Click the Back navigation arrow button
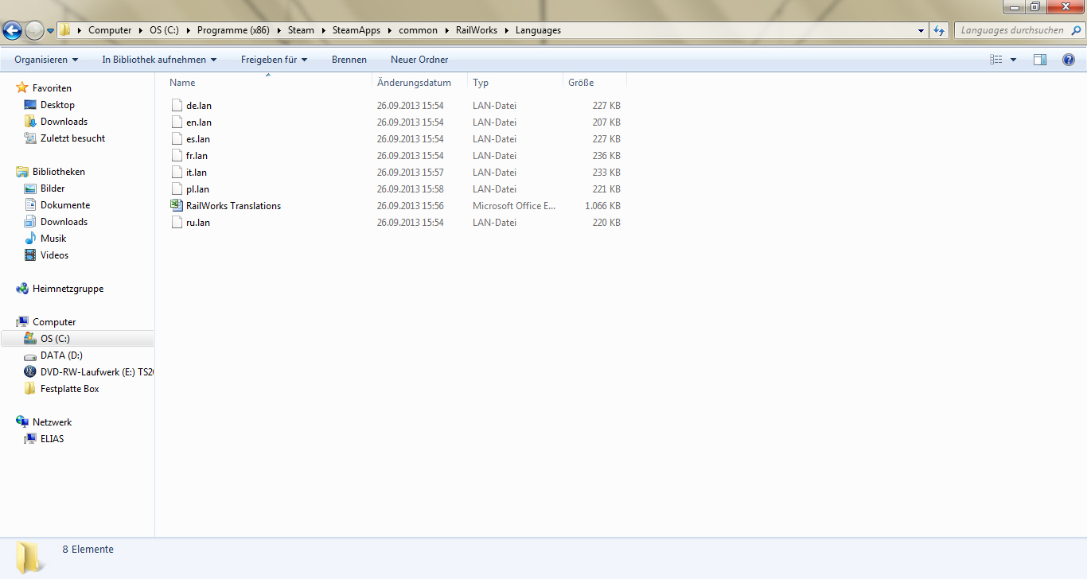Viewport: 1087px width, 579px height. [13, 31]
